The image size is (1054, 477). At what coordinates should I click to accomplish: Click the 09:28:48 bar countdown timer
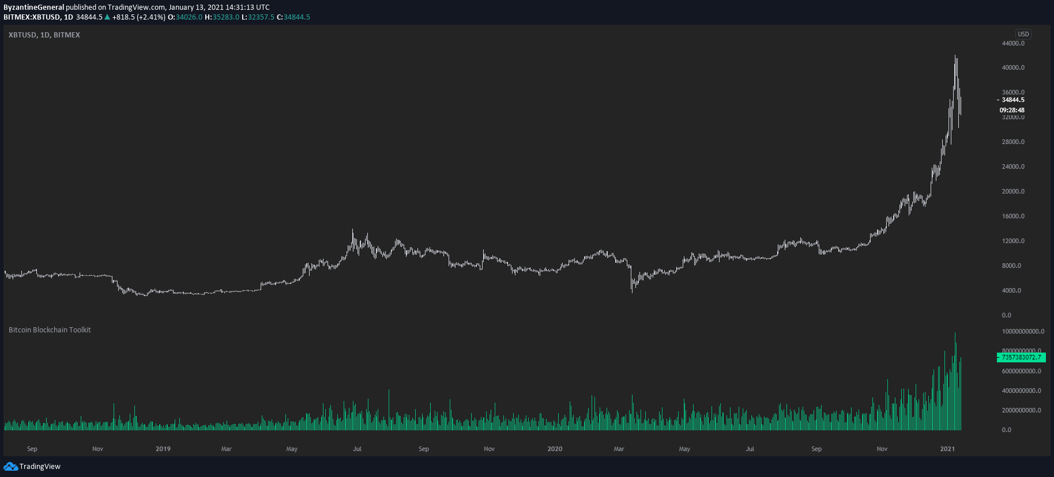pos(1012,110)
